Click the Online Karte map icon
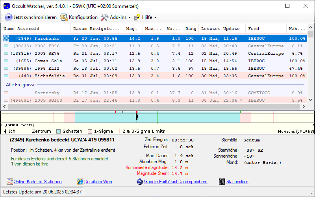 10,182
